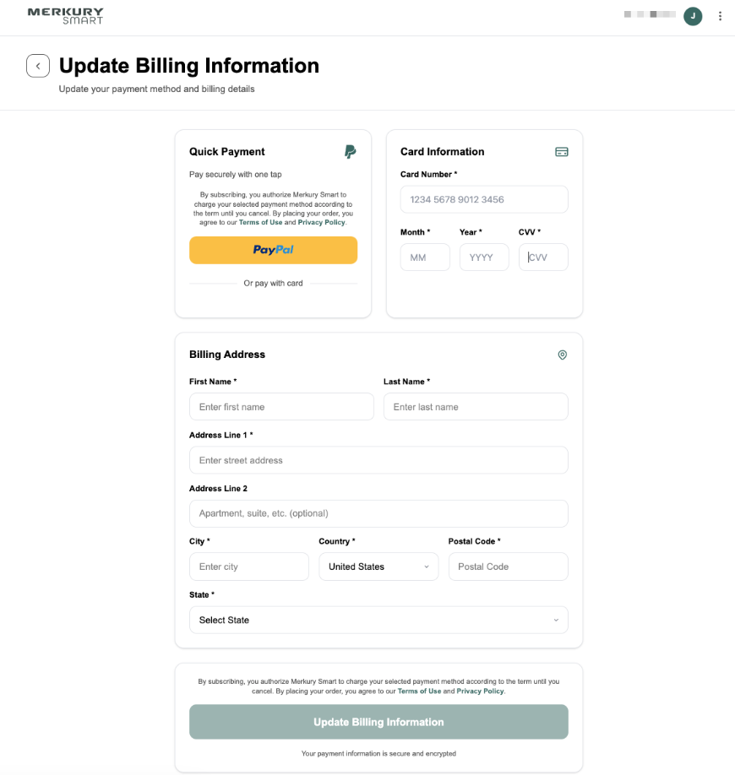Expand the Select State dropdown

tap(378, 620)
